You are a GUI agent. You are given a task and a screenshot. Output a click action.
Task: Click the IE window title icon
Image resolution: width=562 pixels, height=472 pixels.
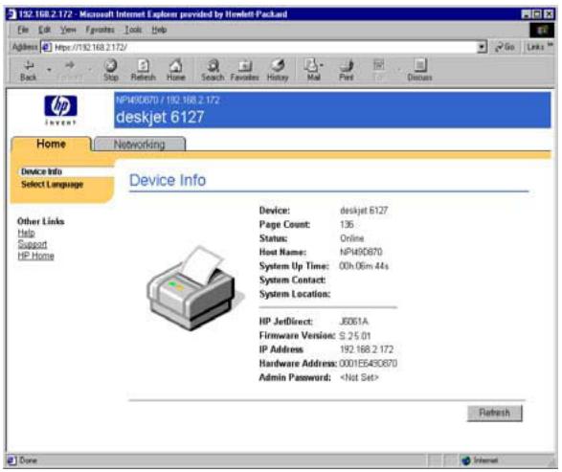(12, 14)
